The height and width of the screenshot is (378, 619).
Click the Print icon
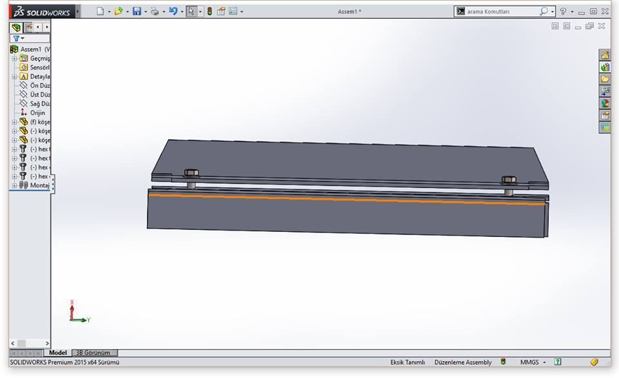(155, 12)
